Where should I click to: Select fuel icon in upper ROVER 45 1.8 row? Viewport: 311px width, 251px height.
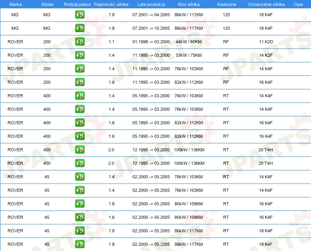pos(80,231)
